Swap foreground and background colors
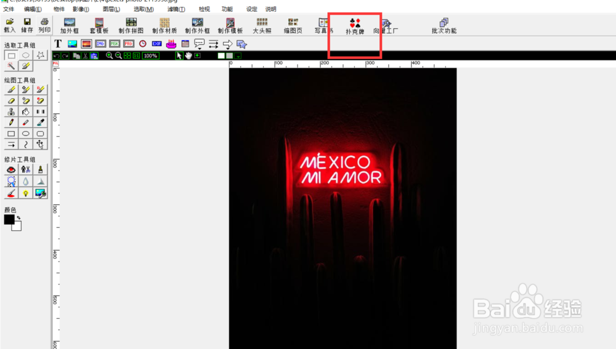The width and height of the screenshot is (616, 349). (18, 217)
